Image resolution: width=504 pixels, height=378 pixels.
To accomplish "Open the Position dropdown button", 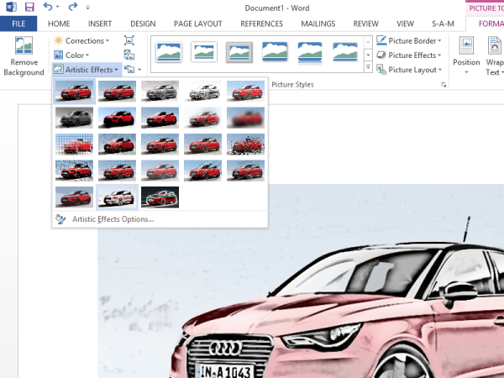I will point(466,56).
